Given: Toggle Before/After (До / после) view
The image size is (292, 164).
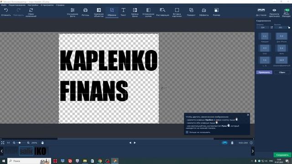Looking at the screenshot, I should point(261,12).
